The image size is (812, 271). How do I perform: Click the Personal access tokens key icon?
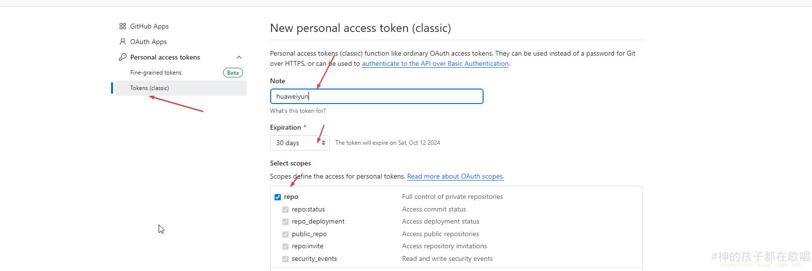pos(123,57)
